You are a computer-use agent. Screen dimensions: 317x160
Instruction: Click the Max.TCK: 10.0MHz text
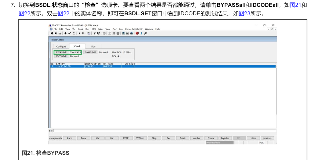point(122,52)
